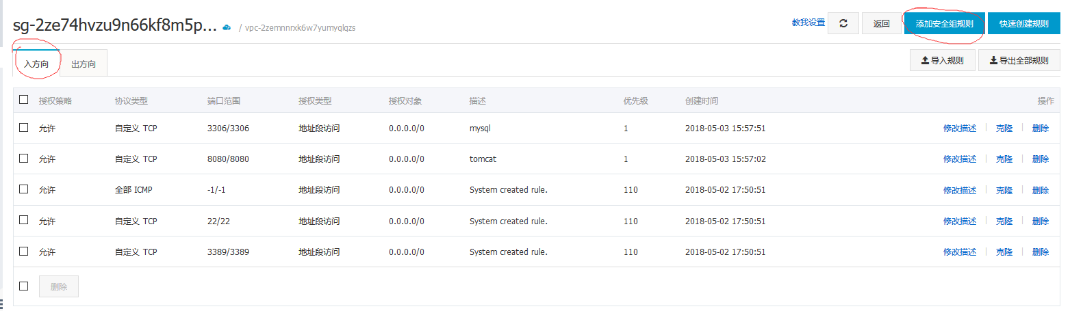The height and width of the screenshot is (311, 1070).
Task: Click the 导入规则 button
Action: tap(942, 60)
